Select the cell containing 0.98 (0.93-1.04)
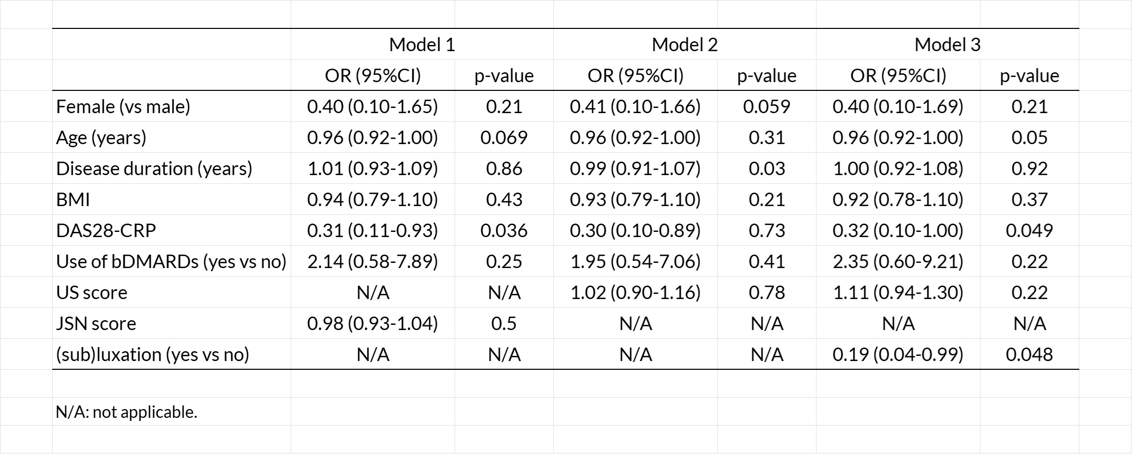The height and width of the screenshot is (454, 1132). (x=372, y=324)
